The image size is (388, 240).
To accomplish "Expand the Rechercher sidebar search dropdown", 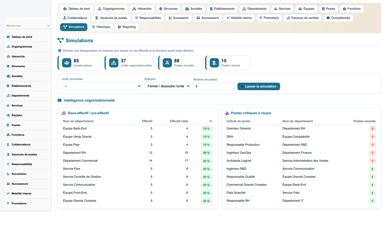I will 48,26.
